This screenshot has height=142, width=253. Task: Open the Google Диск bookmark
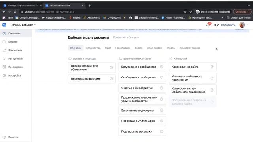click(112, 18)
